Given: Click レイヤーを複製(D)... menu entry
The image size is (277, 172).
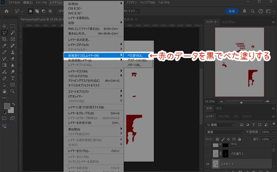Looking at the screenshot, I should click(79, 18).
